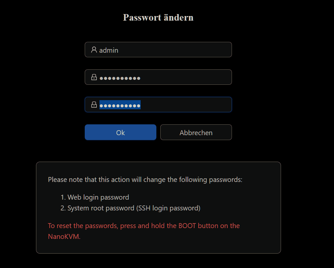Click the "Please note that this action" sentence

coord(145,180)
